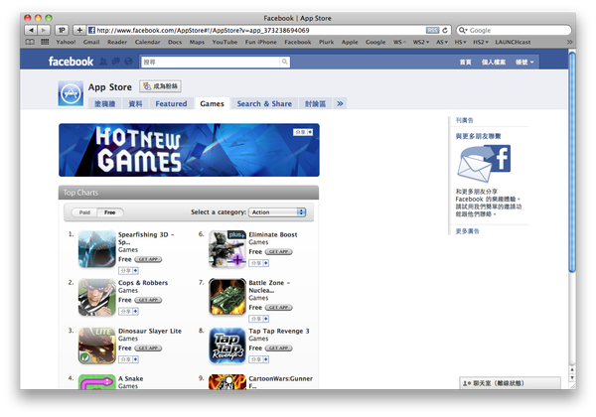Open the LAUNCHcast bookmark
The height and width of the screenshot is (417, 596).
pyautogui.click(x=513, y=42)
